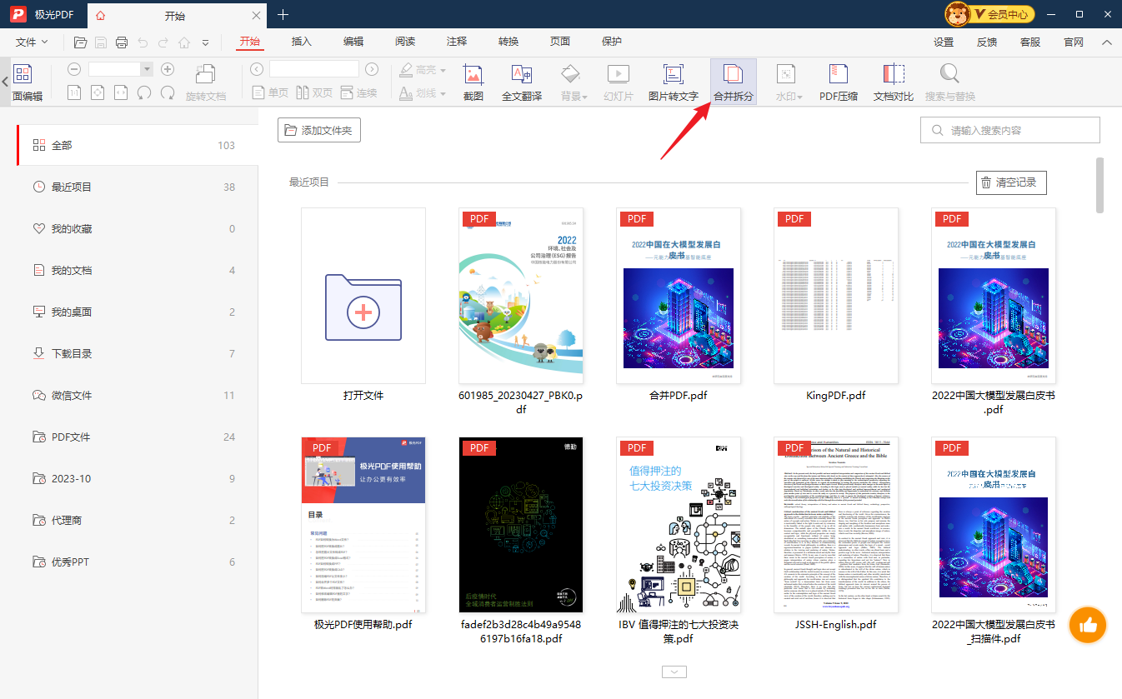Select the 截图 screenshot tool
This screenshot has height=699, width=1122.
473,82
